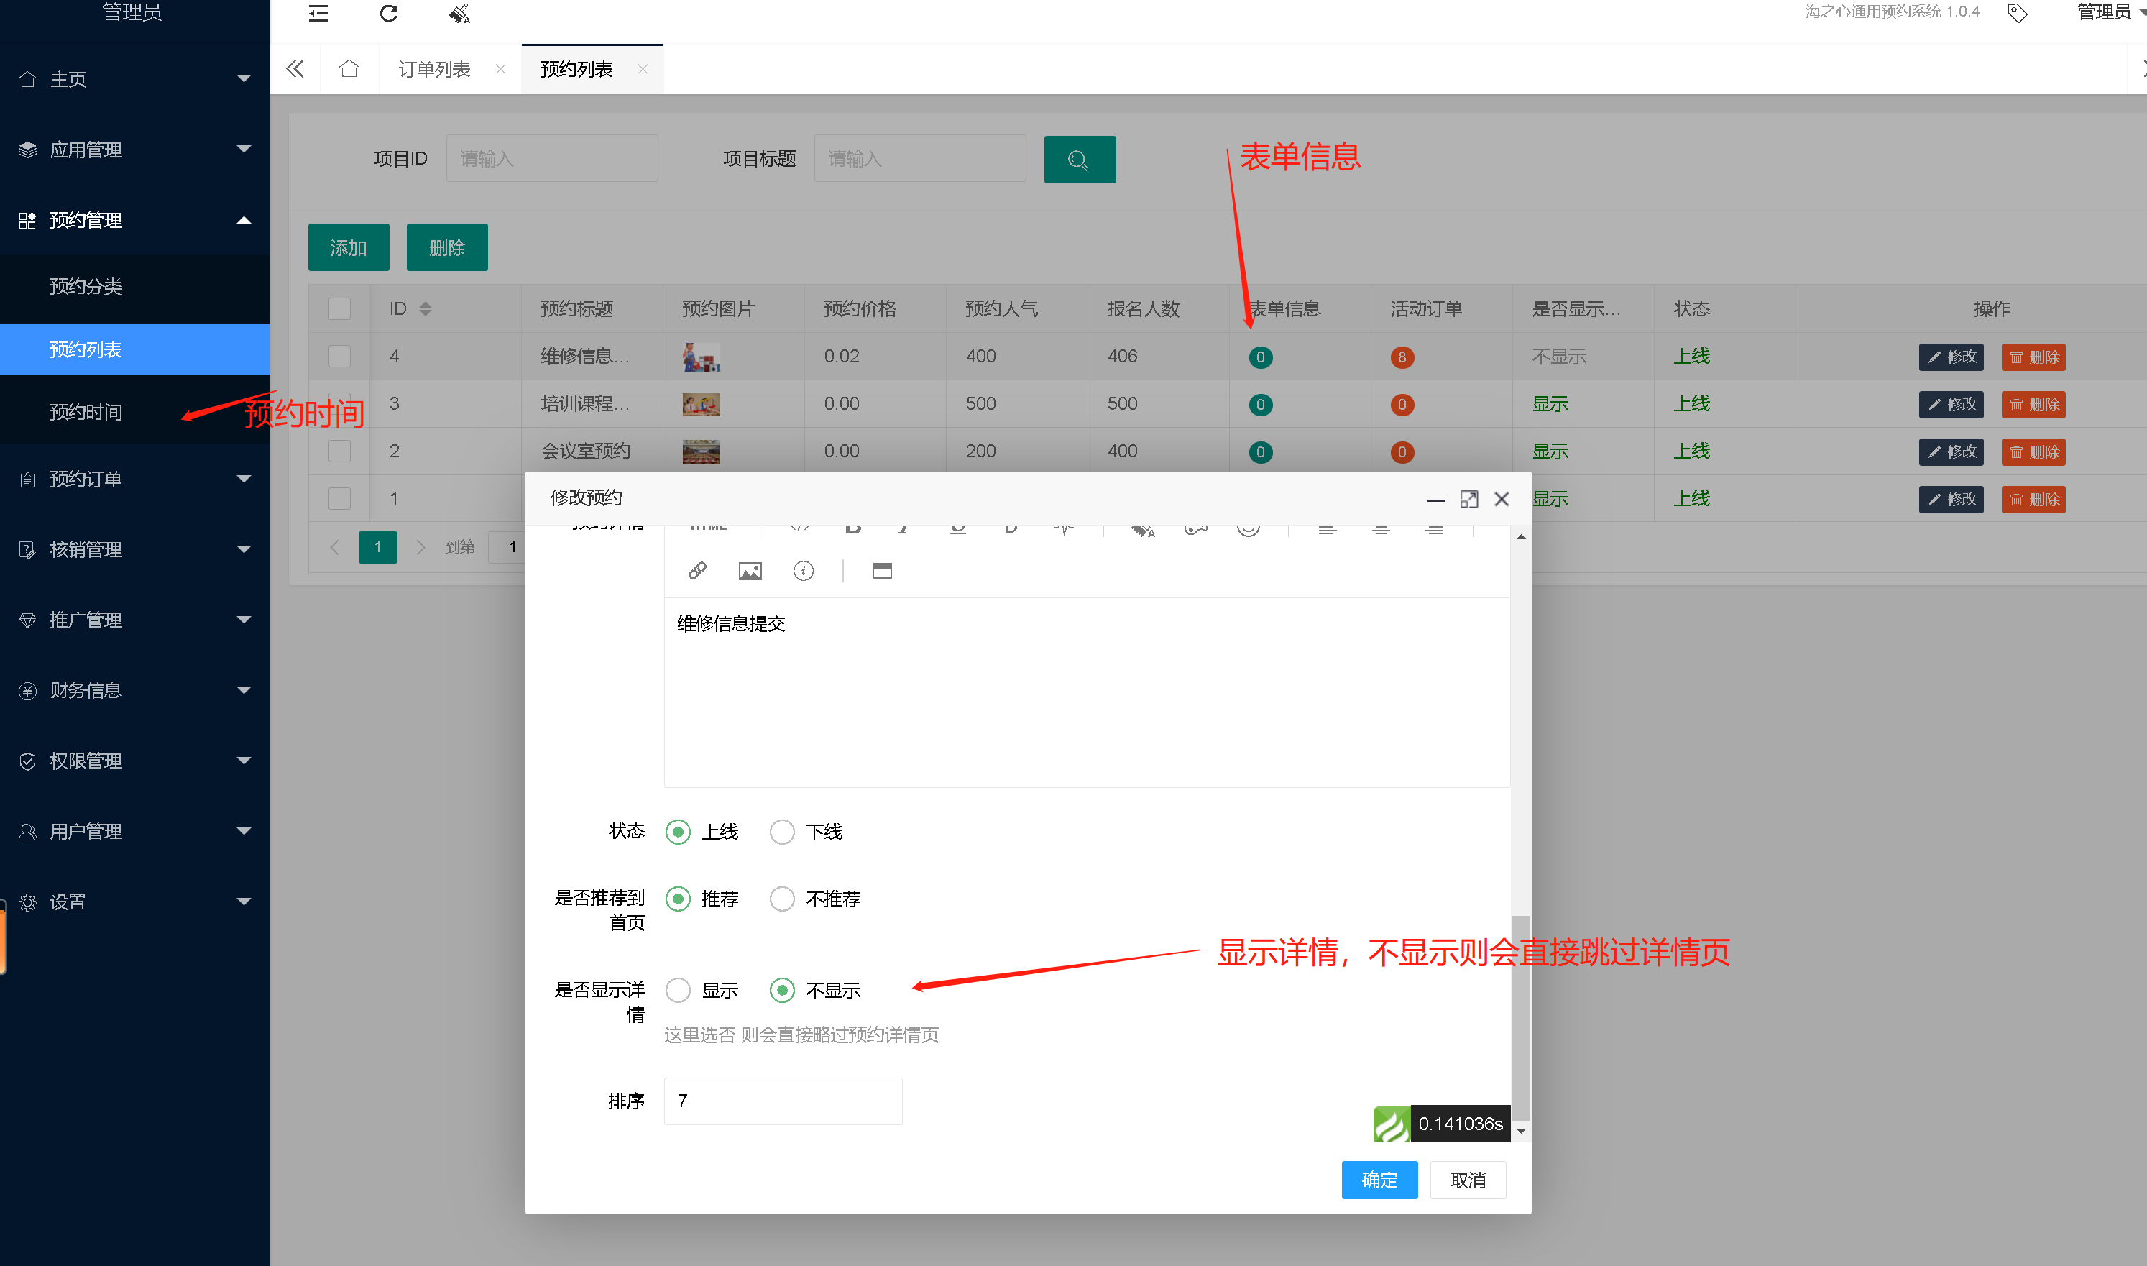This screenshot has height=1266, width=2147.
Task: Select the 下线 status radio button
Action: (782, 832)
